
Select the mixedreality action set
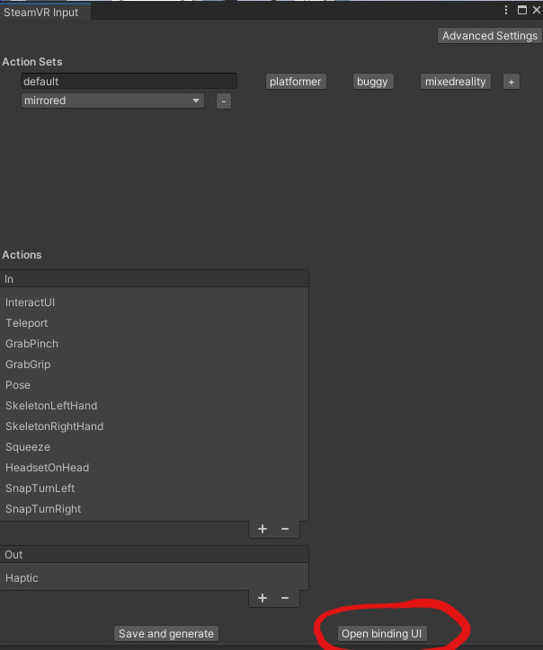455,82
